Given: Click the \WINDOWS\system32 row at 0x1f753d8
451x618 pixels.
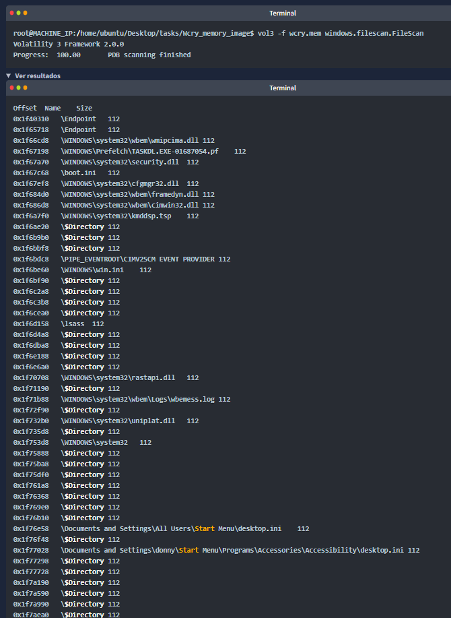Looking at the screenshot, I should [82, 442].
